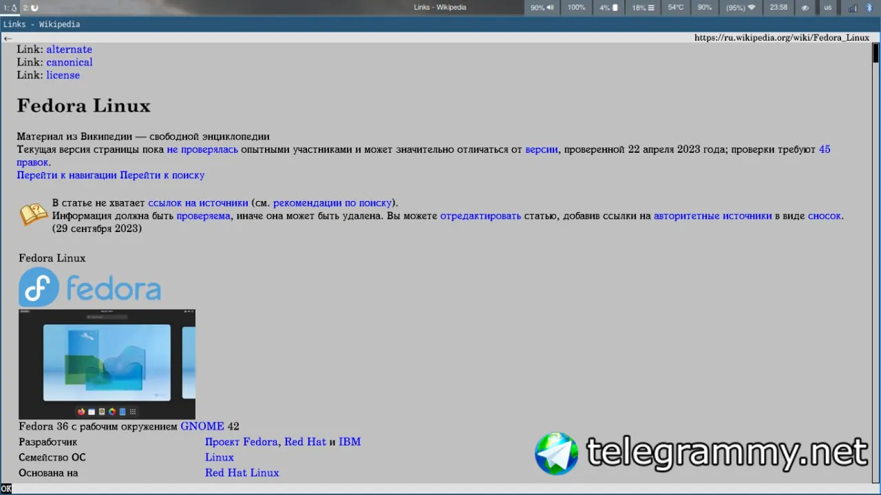Switch to workspace 2 in the top bar
The height and width of the screenshot is (495, 881).
click(x=31, y=8)
